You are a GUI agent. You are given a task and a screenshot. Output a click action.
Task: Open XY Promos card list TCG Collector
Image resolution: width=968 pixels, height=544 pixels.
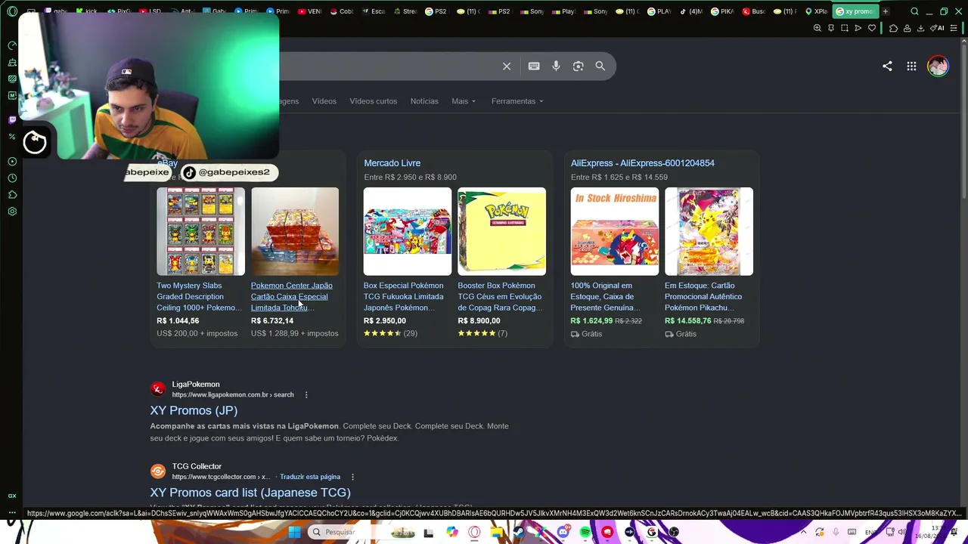250,493
